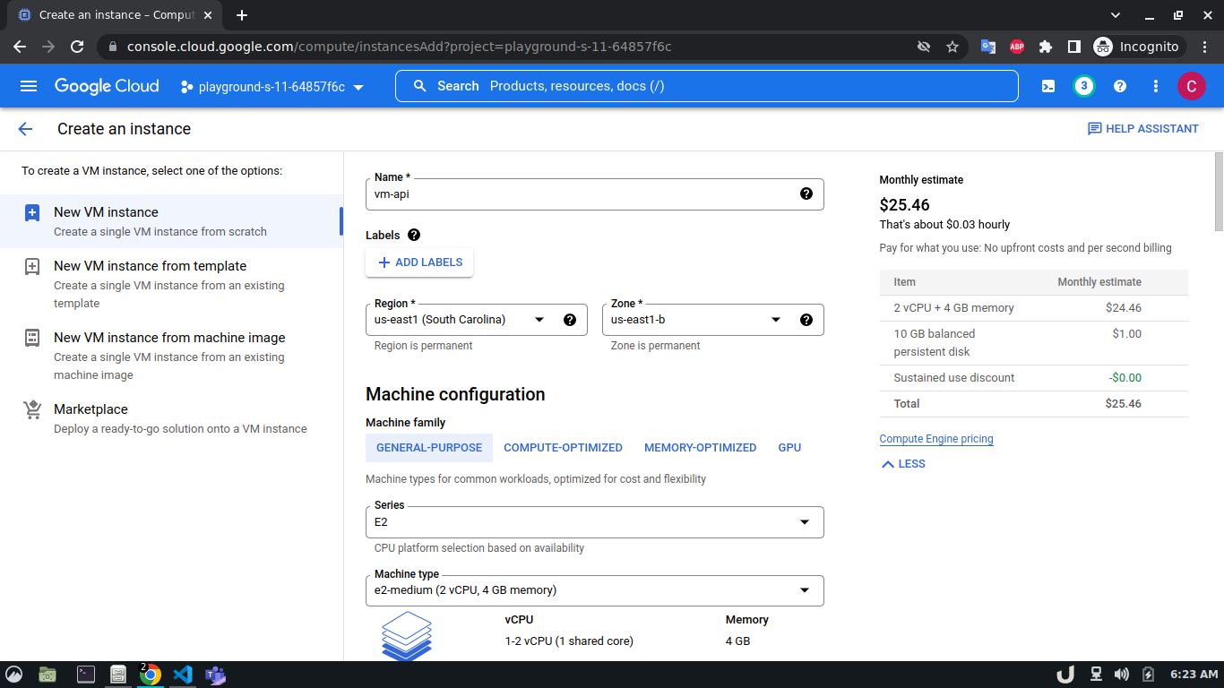The height and width of the screenshot is (688, 1224).
Task: Open the Machine type dropdown e2-medium
Action: pos(595,590)
